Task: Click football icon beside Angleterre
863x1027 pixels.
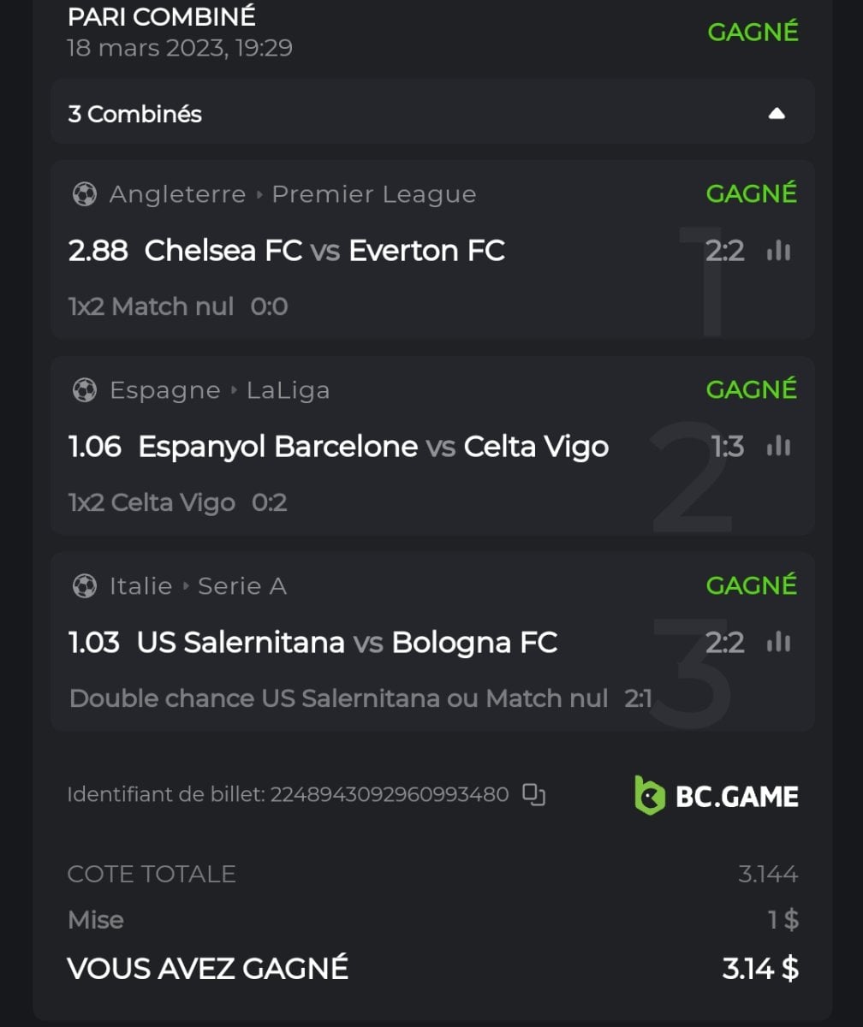Action: click(x=85, y=194)
